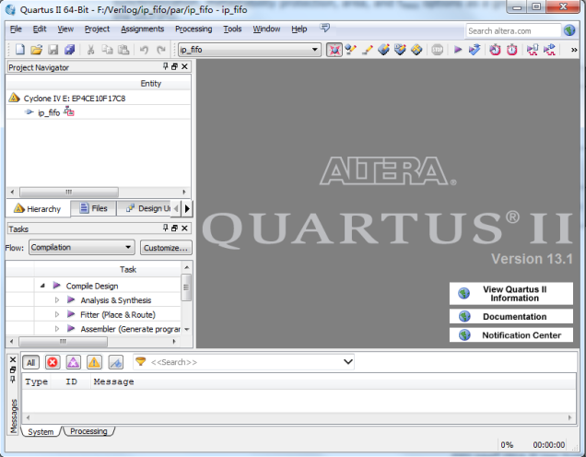The width and height of the screenshot is (586, 457).
Task: Collapse the Compile Design task
Action: [x=42, y=286]
